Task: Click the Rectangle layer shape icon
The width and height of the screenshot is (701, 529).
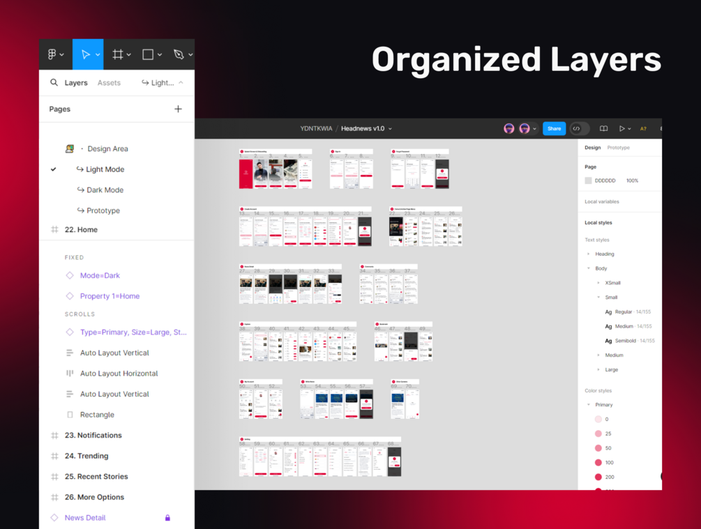Action: pos(70,415)
